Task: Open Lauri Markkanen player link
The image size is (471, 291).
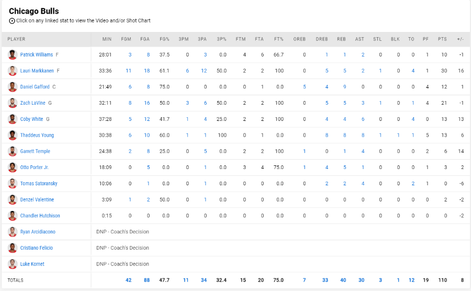Action: (37, 71)
